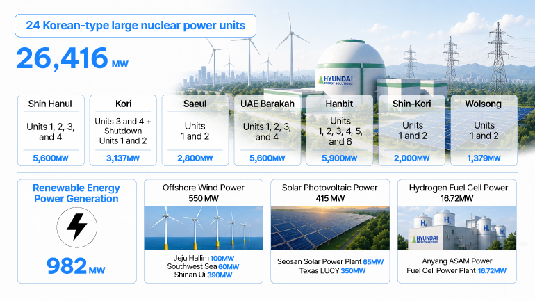Screen dimensions: 535x301
Task: Click 'Anyang ASAM Power Fuel Cell Power Plant' text
Action: pos(456,266)
